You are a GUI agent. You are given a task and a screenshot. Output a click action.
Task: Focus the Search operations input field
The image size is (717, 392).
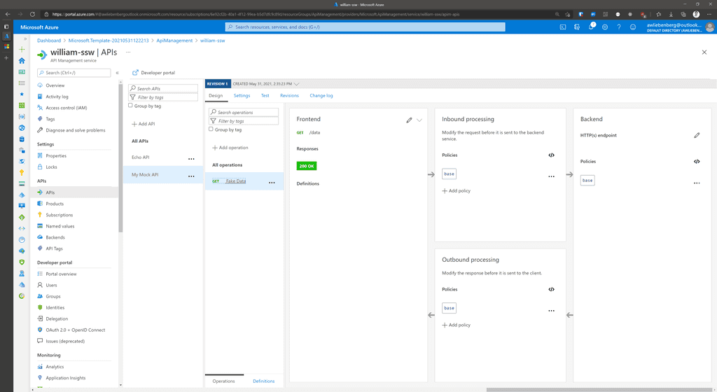pyautogui.click(x=246, y=112)
